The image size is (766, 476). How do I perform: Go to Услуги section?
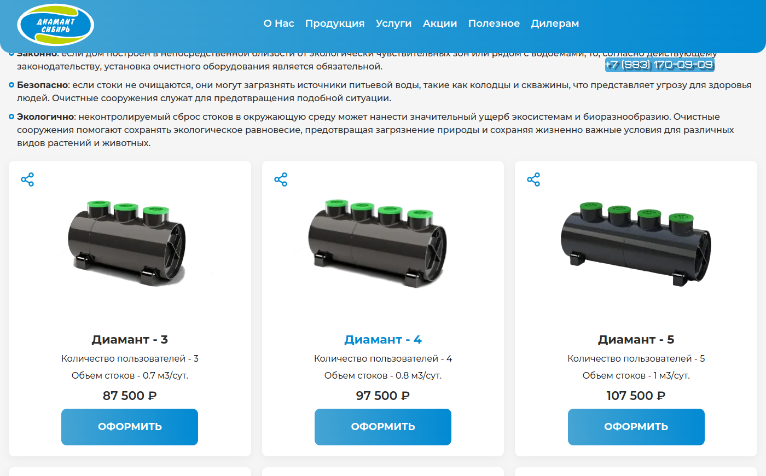(394, 24)
